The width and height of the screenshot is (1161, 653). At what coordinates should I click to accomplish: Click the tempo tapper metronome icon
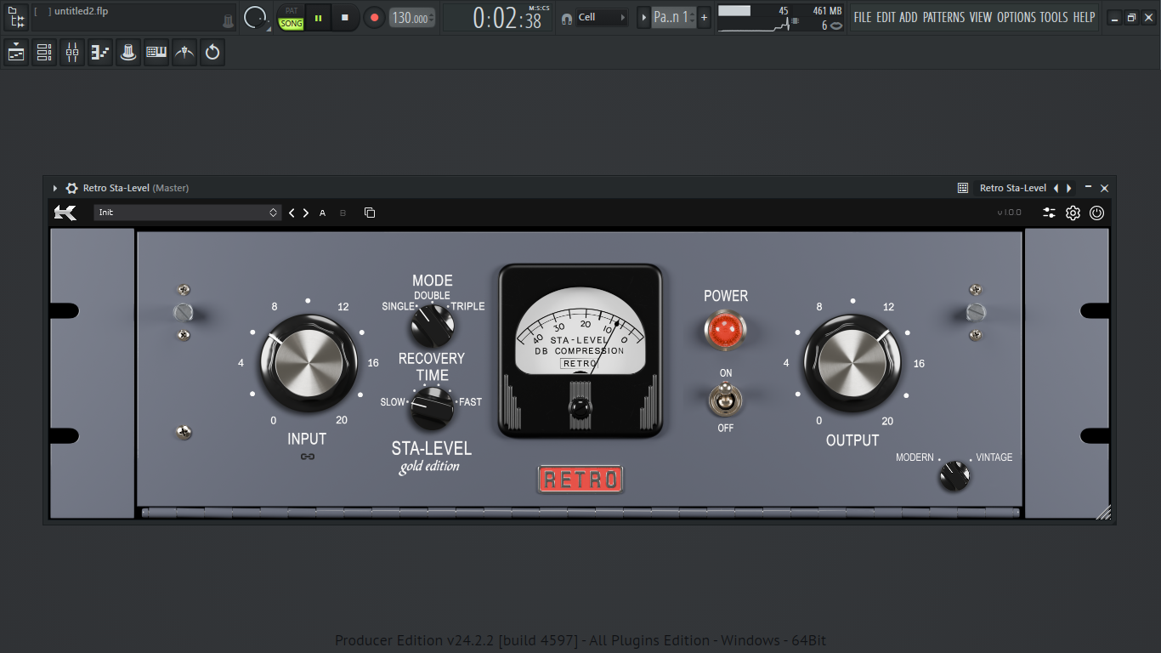coord(184,53)
